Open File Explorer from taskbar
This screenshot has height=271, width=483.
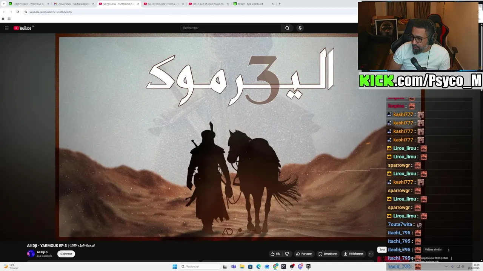coord(242,266)
